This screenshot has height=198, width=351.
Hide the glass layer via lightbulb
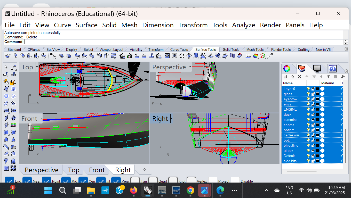point(308,94)
